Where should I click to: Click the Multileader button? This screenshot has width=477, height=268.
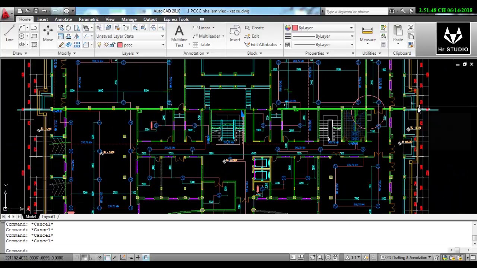click(x=206, y=36)
